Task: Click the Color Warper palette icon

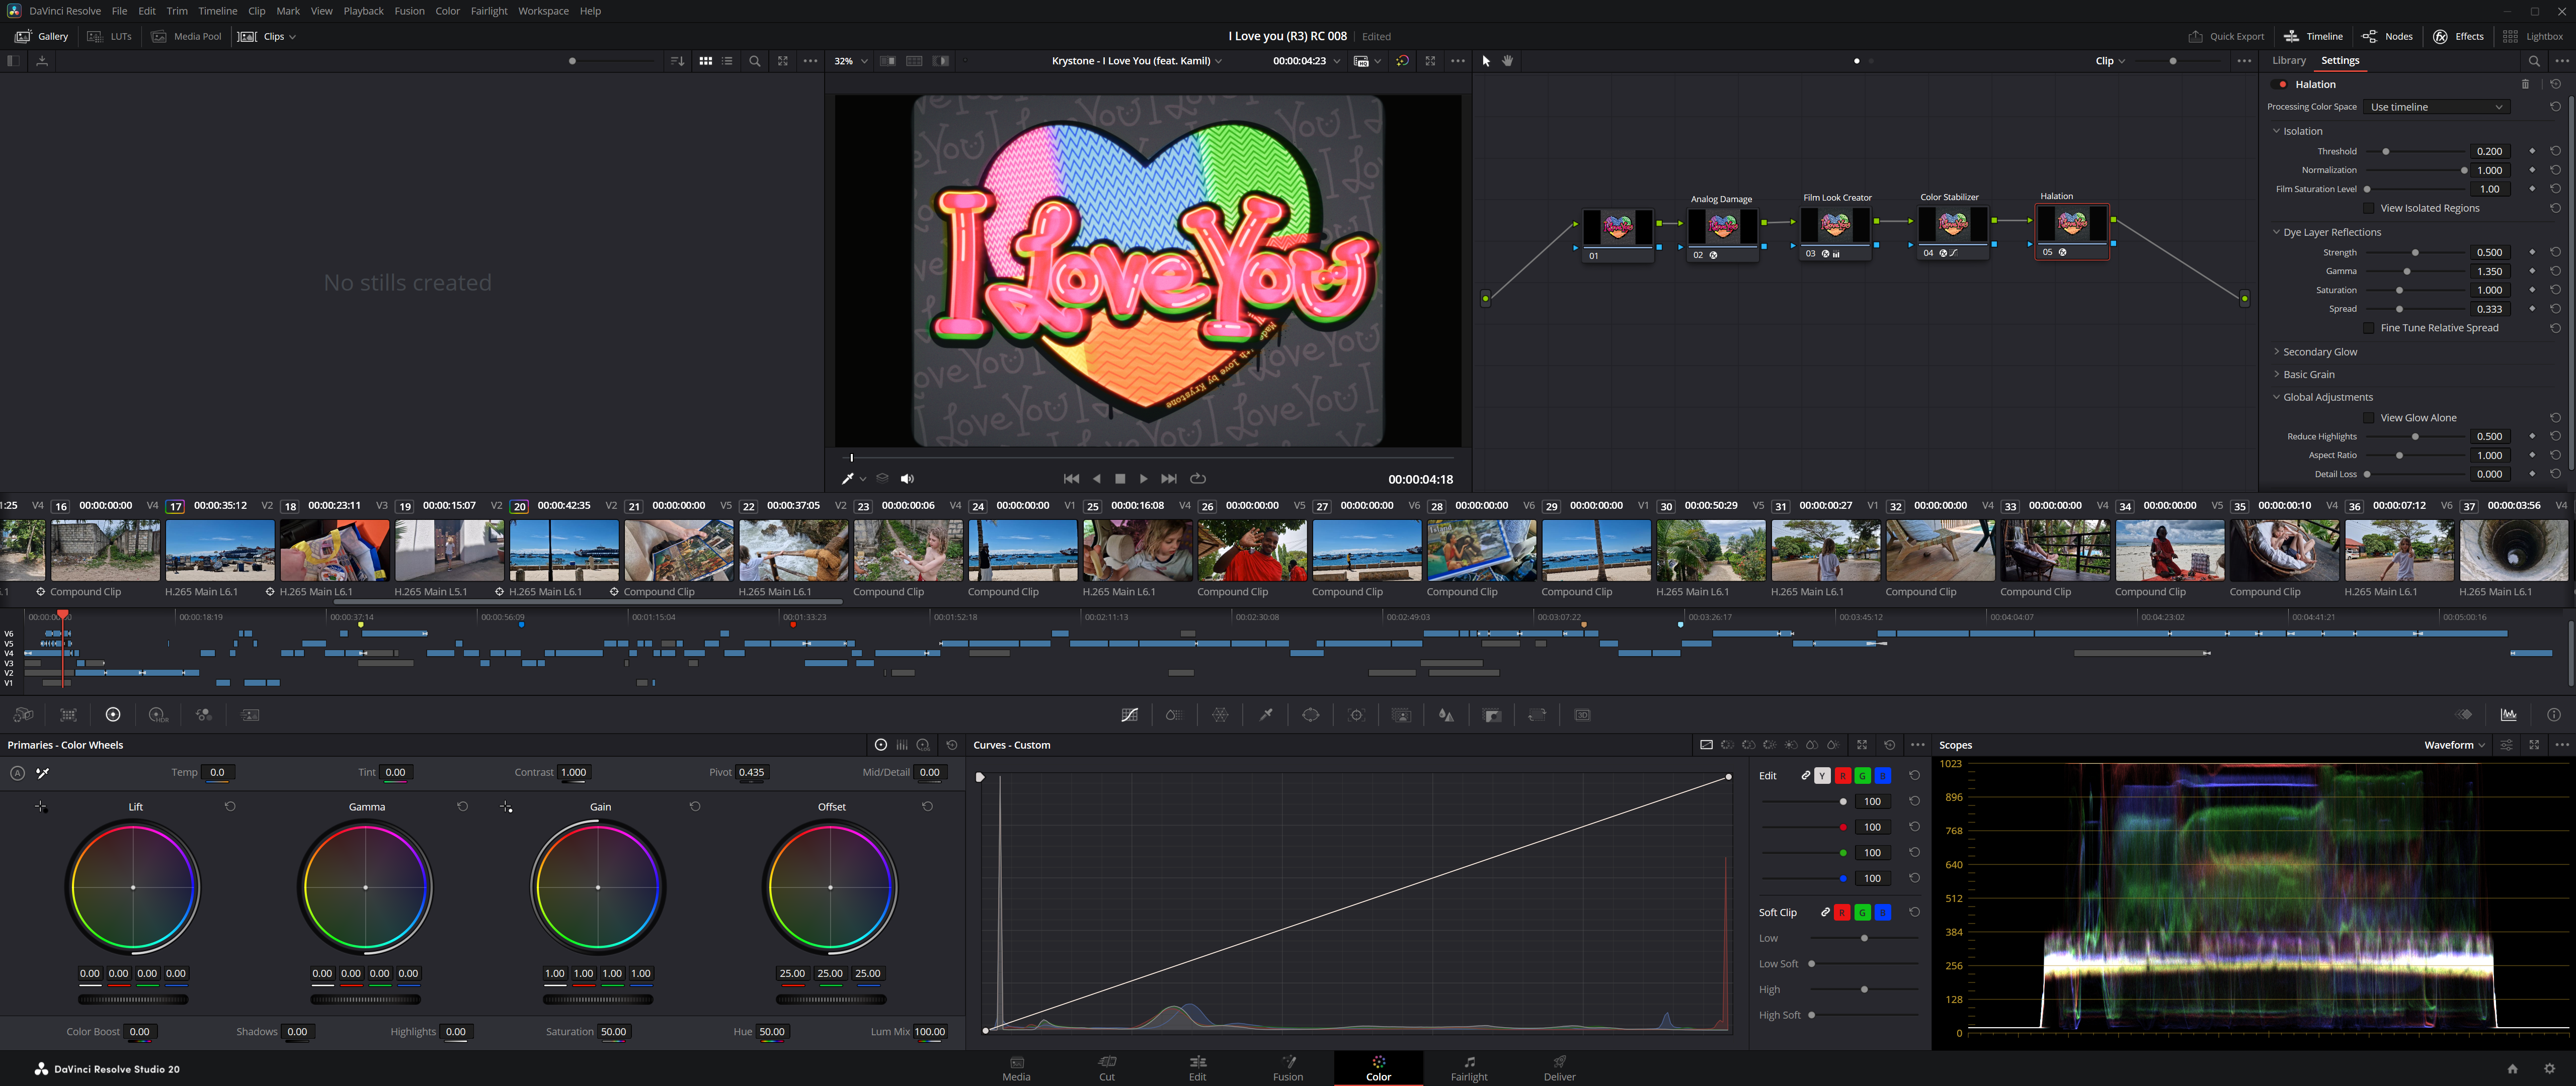Action: click(x=1220, y=714)
